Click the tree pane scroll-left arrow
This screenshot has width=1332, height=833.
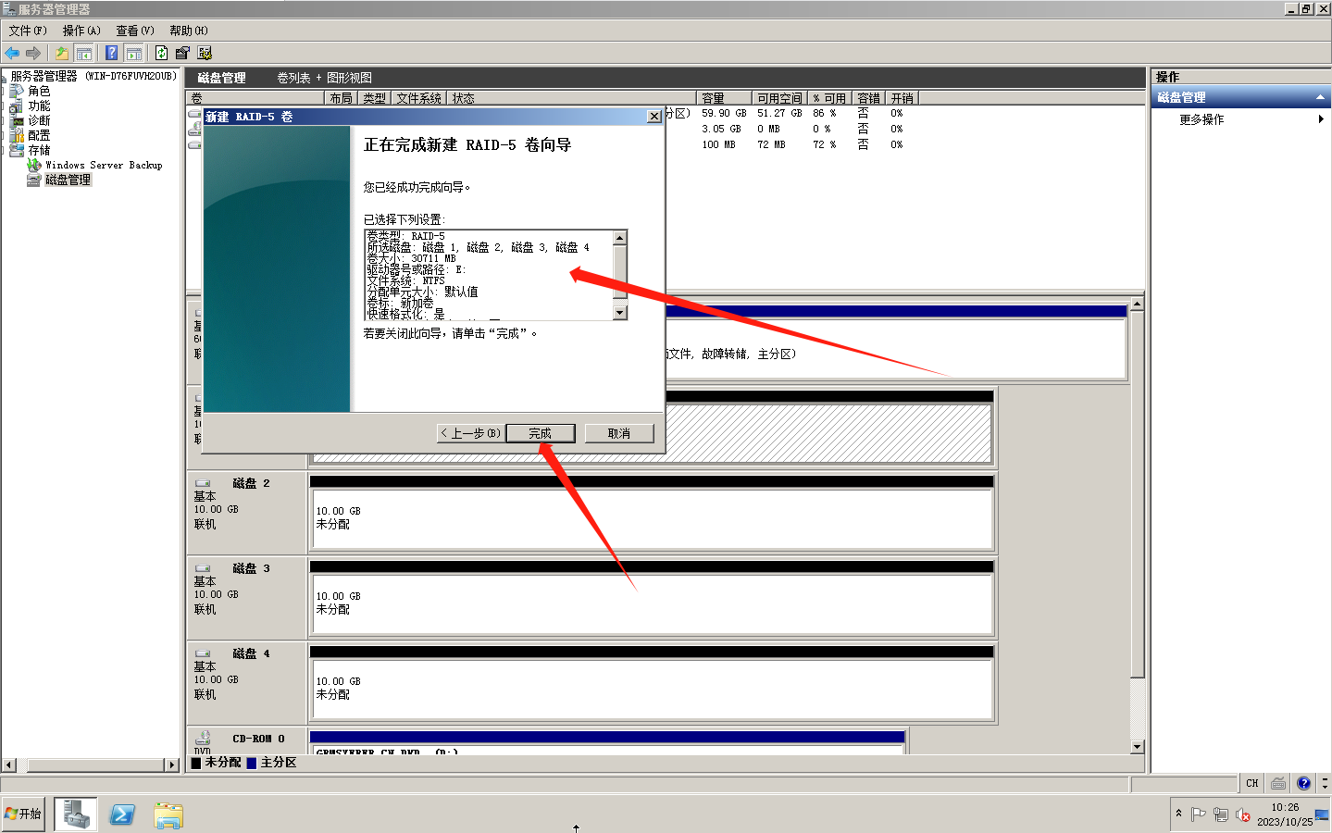point(9,765)
